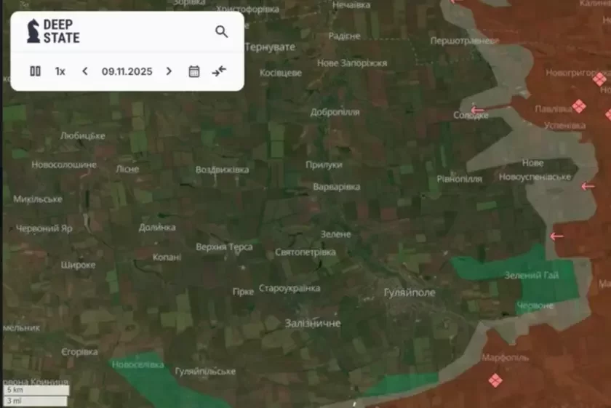This screenshot has height=408, width=611.
Task: Advance to the next date
Action: (169, 71)
